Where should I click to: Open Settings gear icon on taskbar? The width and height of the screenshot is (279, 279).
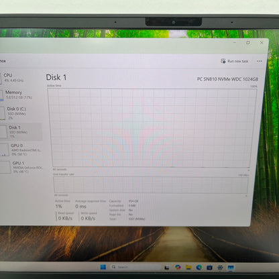click(x=220, y=268)
